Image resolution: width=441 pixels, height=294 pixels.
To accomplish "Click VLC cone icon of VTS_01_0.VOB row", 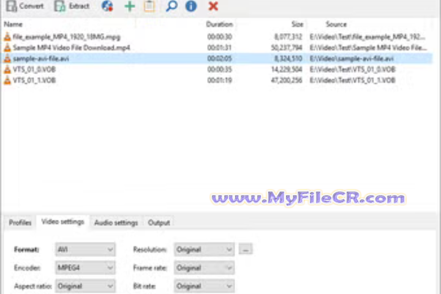I will [x=7, y=69].
